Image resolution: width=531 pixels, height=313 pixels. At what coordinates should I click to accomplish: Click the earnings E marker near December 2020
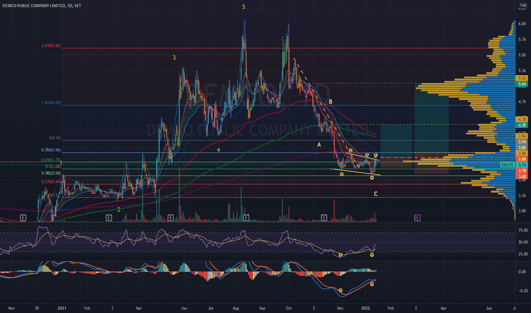[x=23, y=218]
